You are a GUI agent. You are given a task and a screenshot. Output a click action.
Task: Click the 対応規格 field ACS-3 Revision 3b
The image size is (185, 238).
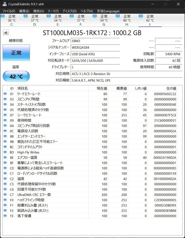pyautogui.click(x=126, y=74)
